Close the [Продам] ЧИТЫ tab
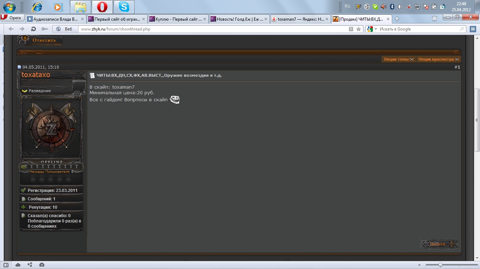The width and height of the screenshot is (480, 269). (x=388, y=19)
